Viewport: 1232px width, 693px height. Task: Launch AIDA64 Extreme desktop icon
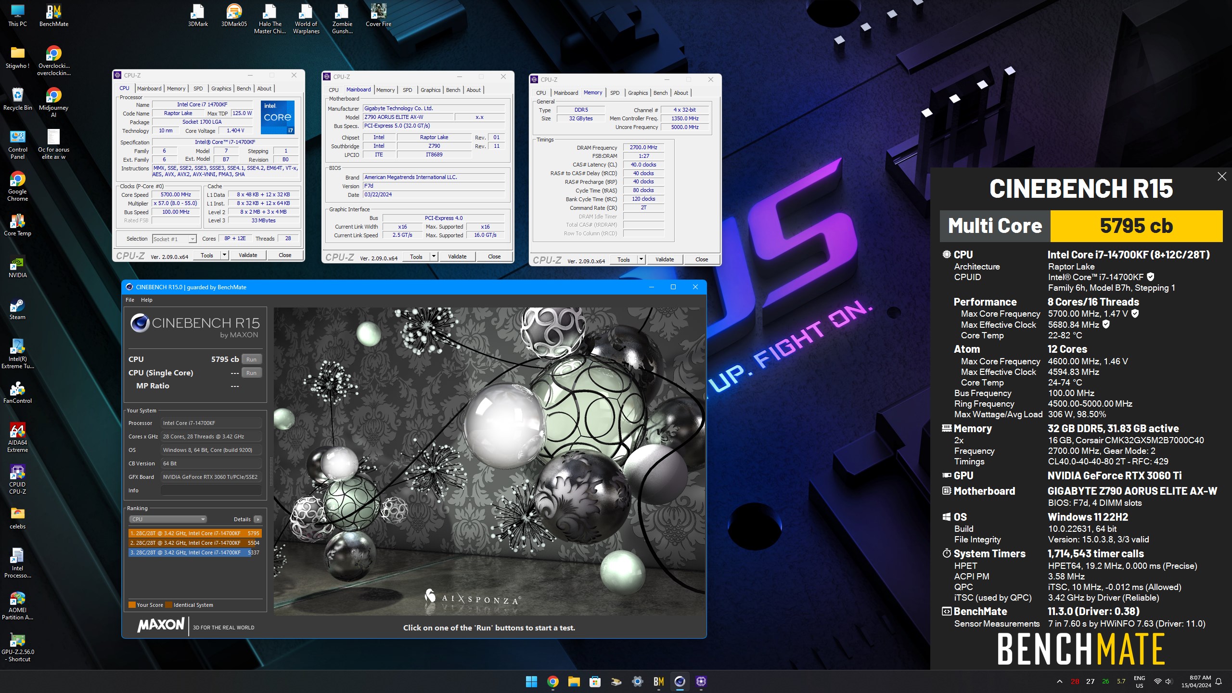pyautogui.click(x=17, y=438)
